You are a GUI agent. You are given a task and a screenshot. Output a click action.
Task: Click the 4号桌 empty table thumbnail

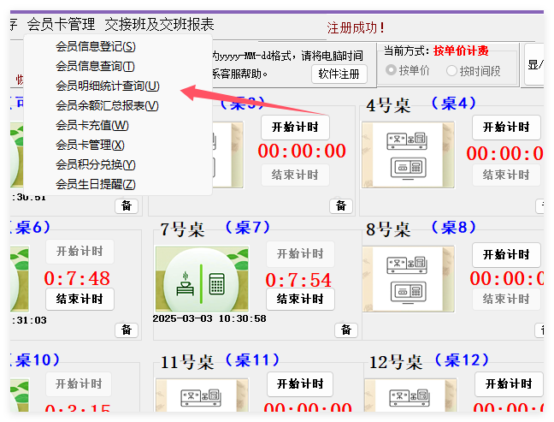(408, 155)
